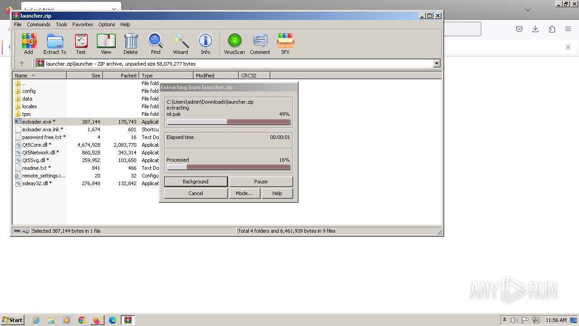The width and height of the screenshot is (579, 326).
Task: Click the View toolbar icon
Action: click(x=106, y=44)
